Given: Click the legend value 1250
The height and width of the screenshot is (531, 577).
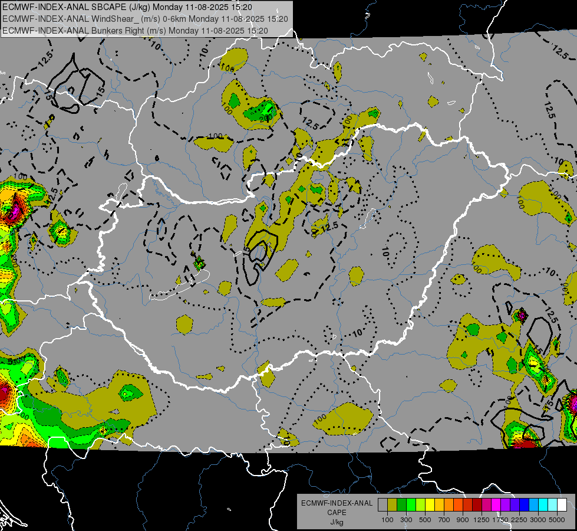Looking at the screenshot, I should click(x=482, y=520).
